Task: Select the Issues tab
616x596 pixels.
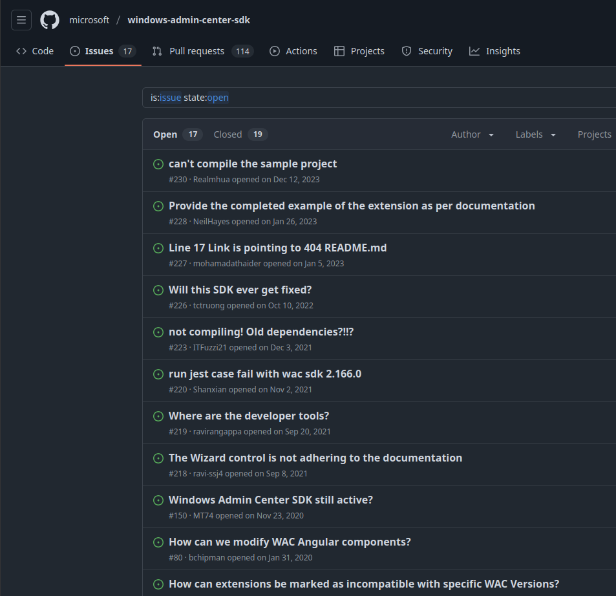Action: (x=103, y=51)
